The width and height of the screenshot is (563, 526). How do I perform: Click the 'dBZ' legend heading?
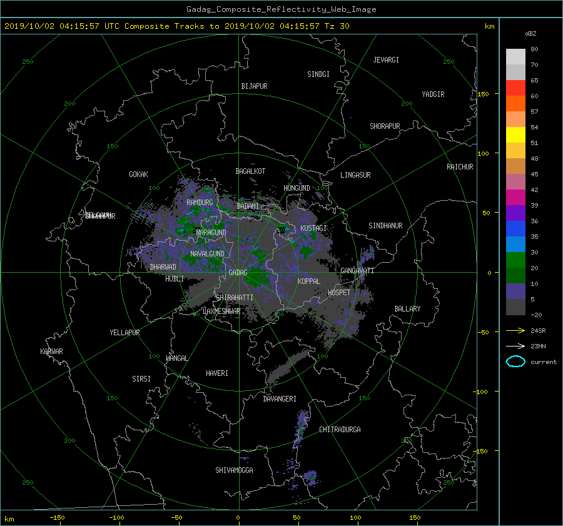[530, 34]
